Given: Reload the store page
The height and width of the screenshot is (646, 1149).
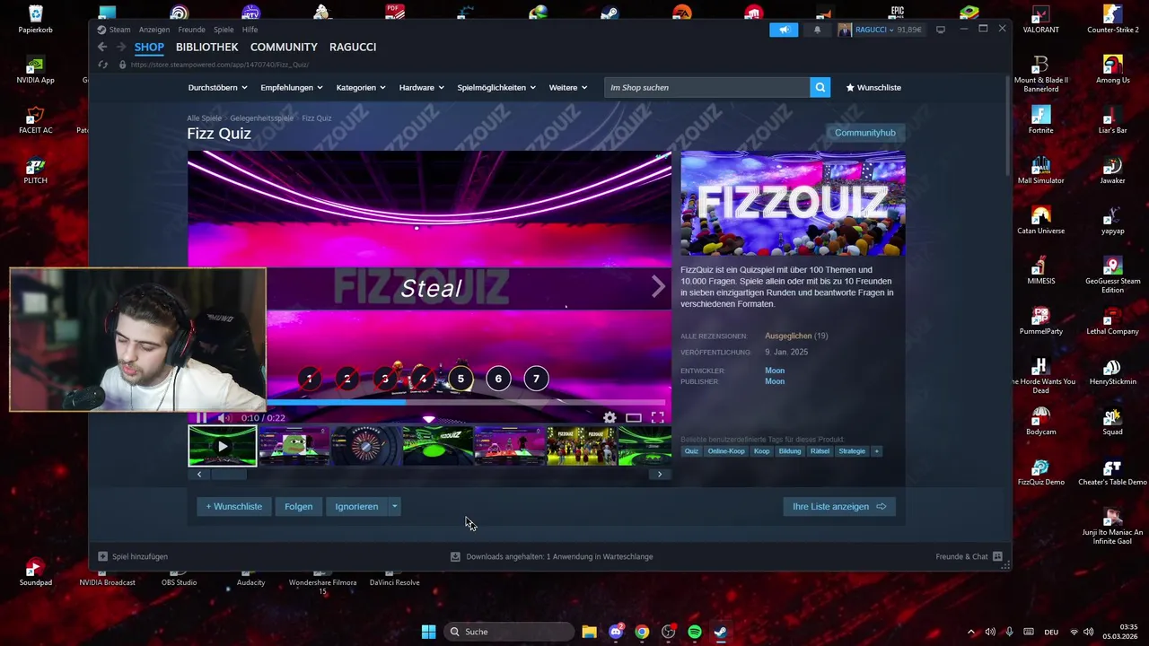Looking at the screenshot, I should (x=102, y=65).
